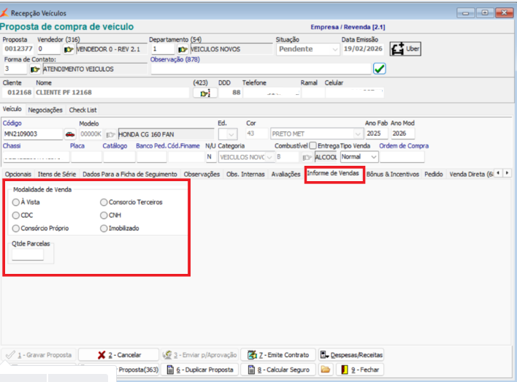Image resolution: width=517 pixels, height=382 pixels.
Task: Open forma de contato lookup icon
Action: click(x=35, y=69)
